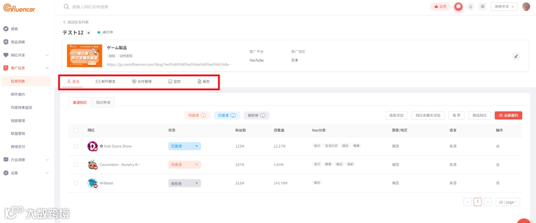Screen dimensions: 536x223
Task: Switch to the 邮件群发 tab
Action: 106,82
